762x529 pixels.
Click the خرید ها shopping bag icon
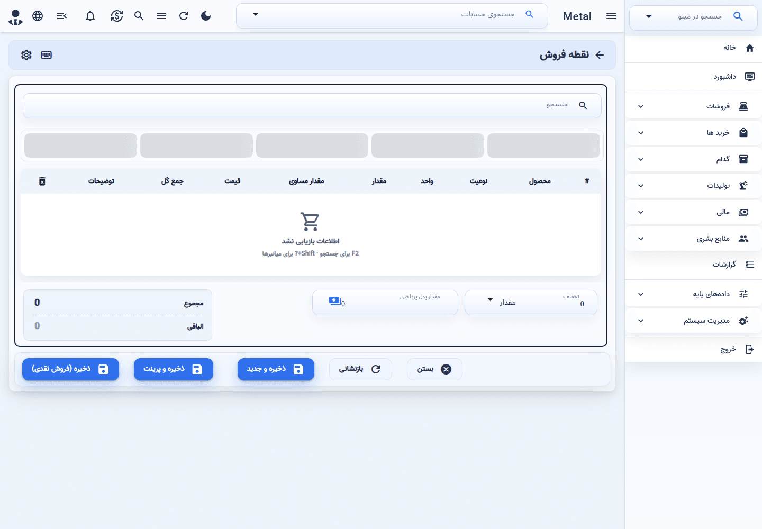pos(743,133)
